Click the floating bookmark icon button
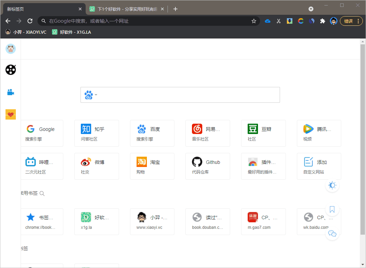366x268 pixels. pos(332,209)
